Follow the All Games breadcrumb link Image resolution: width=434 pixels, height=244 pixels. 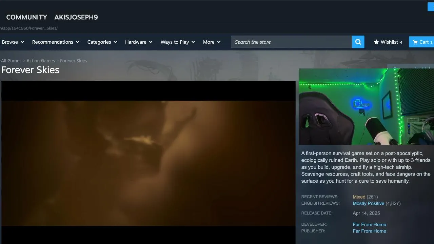(x=11, y=61)
